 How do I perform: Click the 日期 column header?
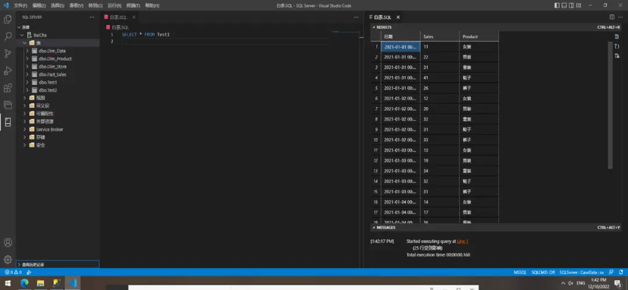tap(400, 37)
